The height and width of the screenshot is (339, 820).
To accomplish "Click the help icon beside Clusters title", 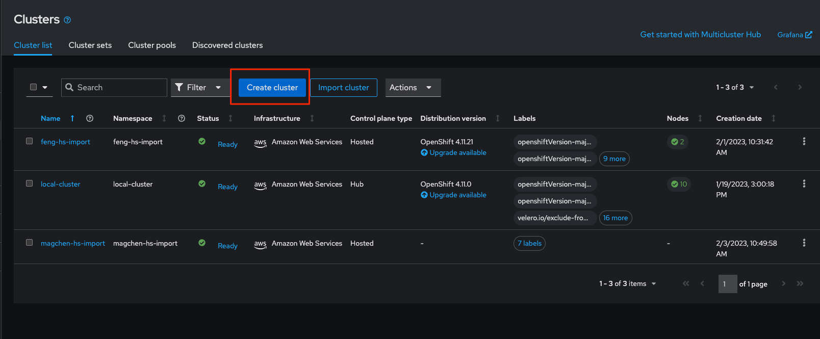I will [67, 20].
